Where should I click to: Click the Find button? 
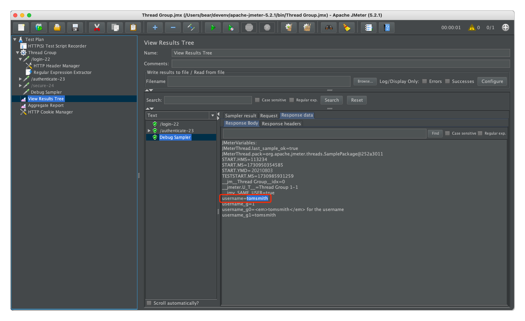435,133
